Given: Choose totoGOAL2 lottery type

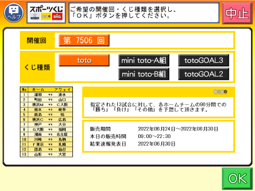Looking at the screenshot, I should tap(203, 74).
